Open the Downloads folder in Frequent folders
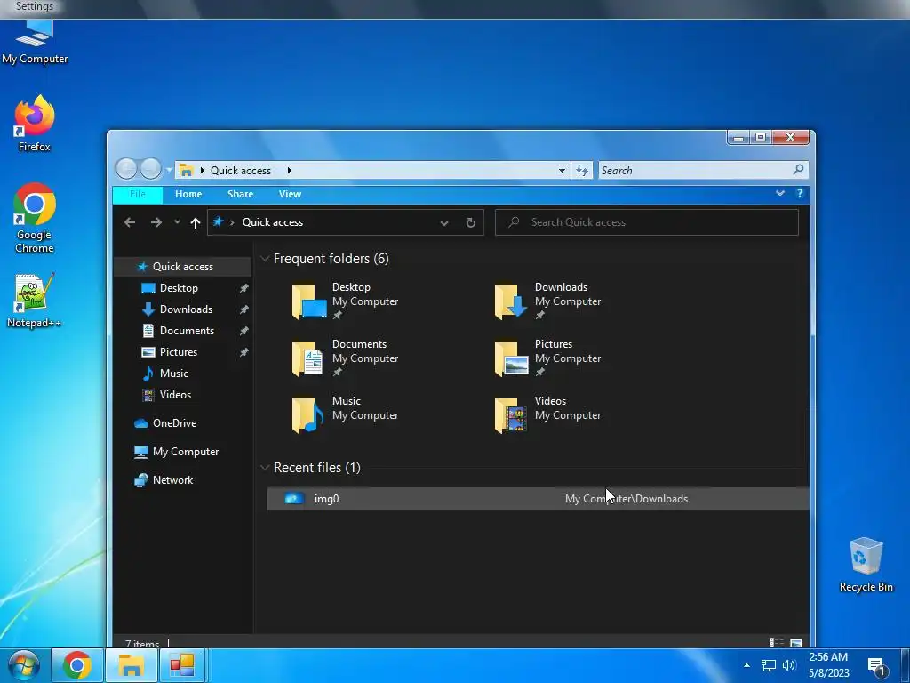 coord(547,301)
